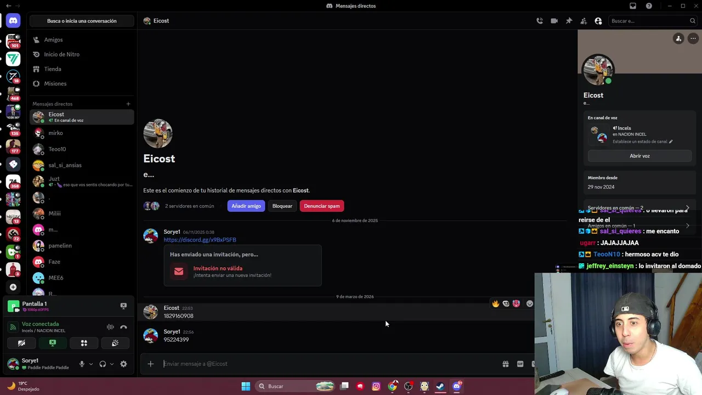
Task: Click the Bloquear button
Action: click(x=282, y=206)
